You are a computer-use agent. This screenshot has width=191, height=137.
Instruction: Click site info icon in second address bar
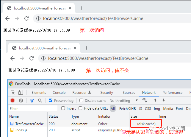coord(43,58)
